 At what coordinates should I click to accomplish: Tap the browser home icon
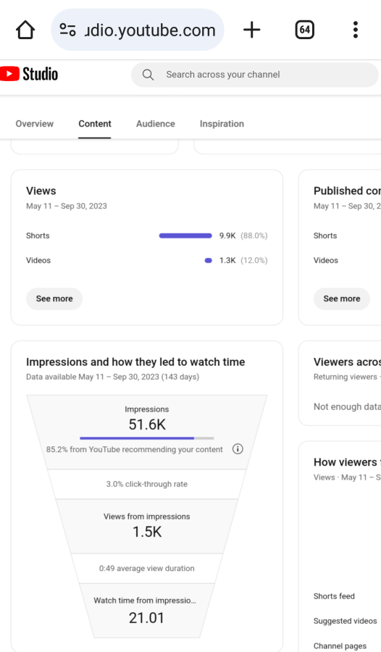coord(25,30)
